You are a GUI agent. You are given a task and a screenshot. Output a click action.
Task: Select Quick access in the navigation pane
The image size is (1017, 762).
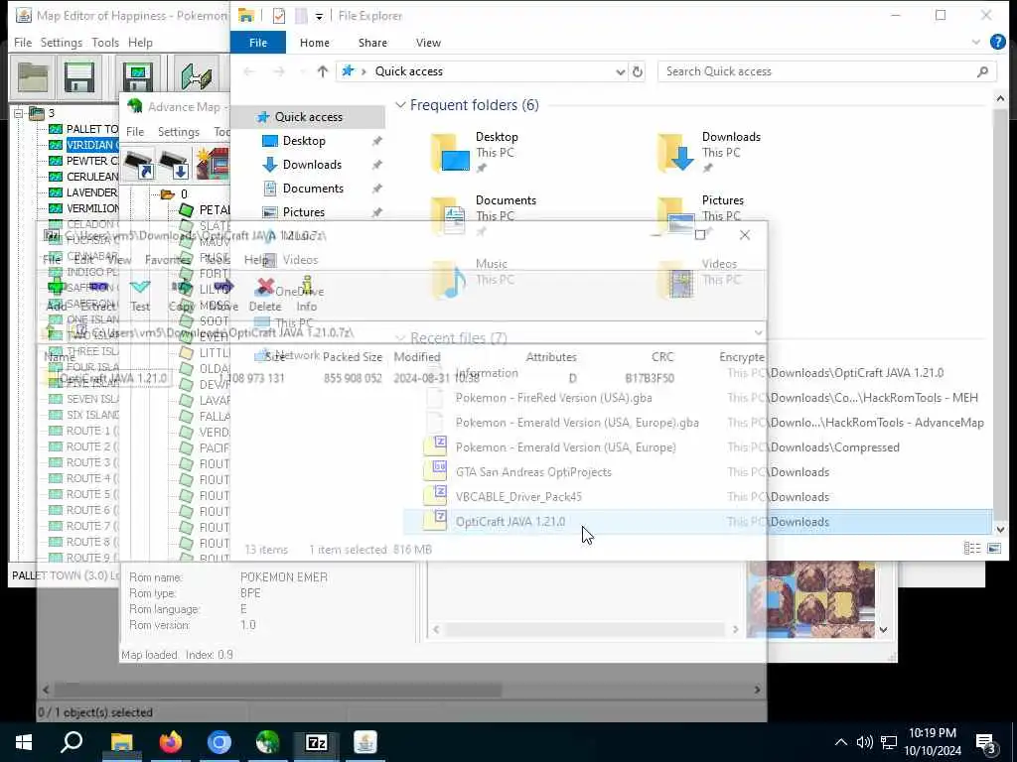[309, 117]
